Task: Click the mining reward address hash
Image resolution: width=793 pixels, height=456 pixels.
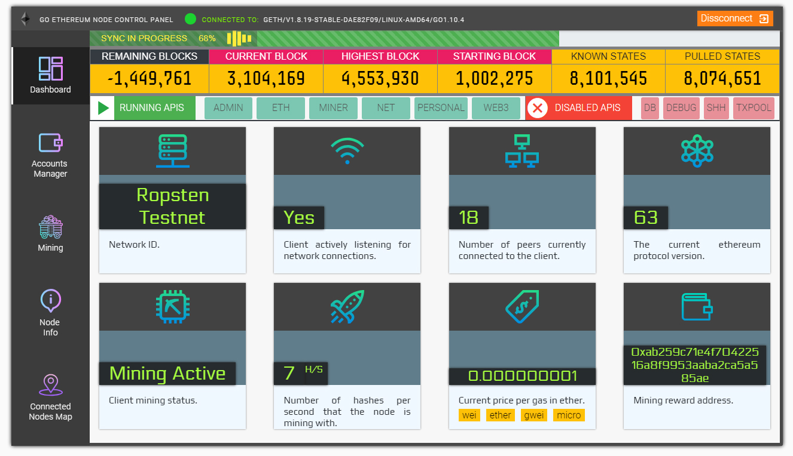Action: click(695, 365)
